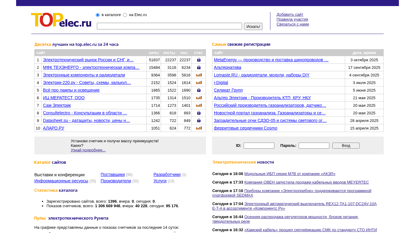The image size is (415, 233).
Task: Click lock icon for МФК ТЕХЭНЕРГО row
Action: tap(199, 67)
